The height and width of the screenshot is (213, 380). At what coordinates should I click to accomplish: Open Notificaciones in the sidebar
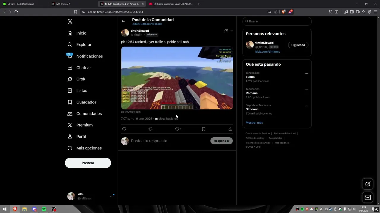click(x=85, y=56)
